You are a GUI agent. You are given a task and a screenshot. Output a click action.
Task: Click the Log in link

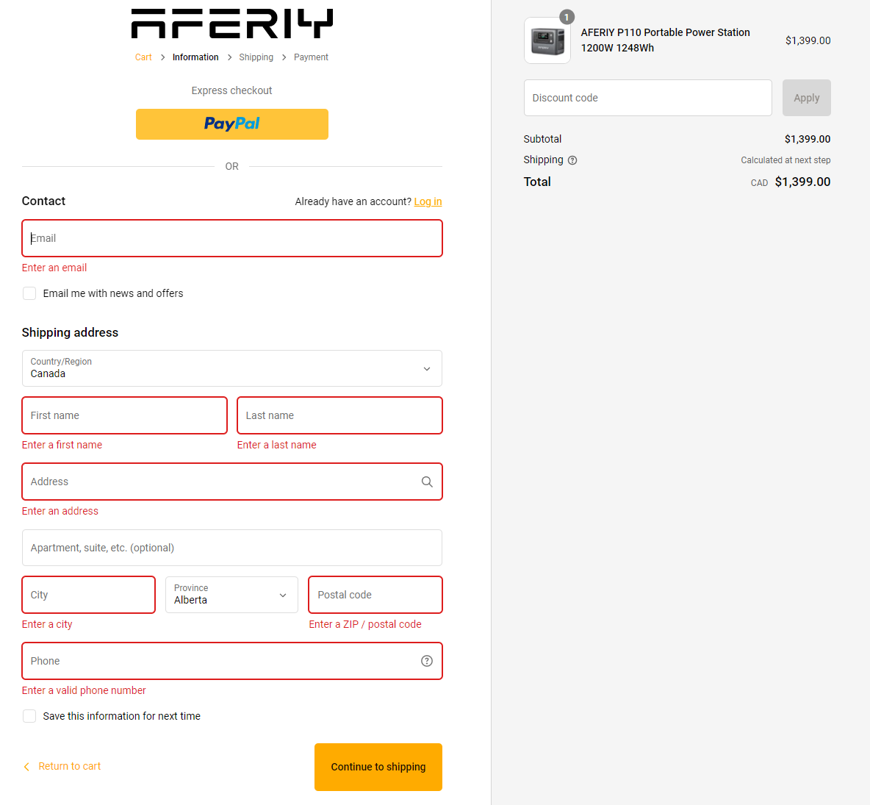point(428,201)
